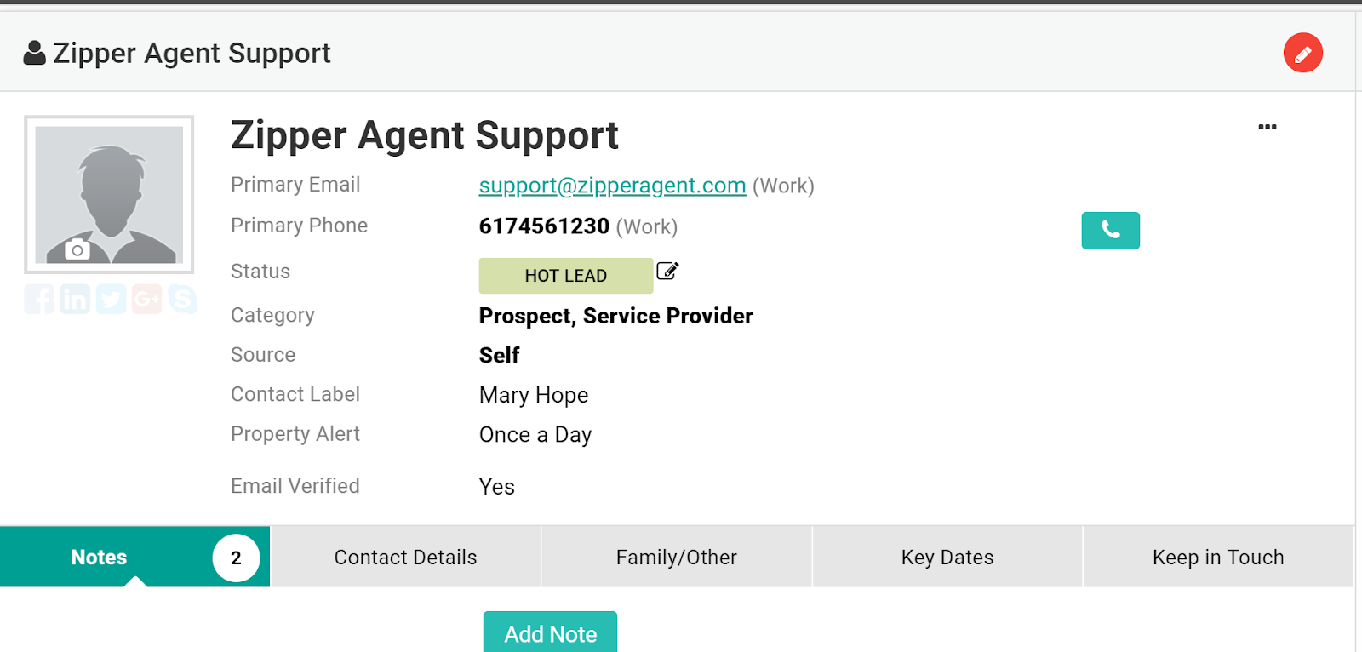This screenshot has height=652, width=1362.
Task: Open the Twitter social profile icon
Action: (x=111, y=299)
